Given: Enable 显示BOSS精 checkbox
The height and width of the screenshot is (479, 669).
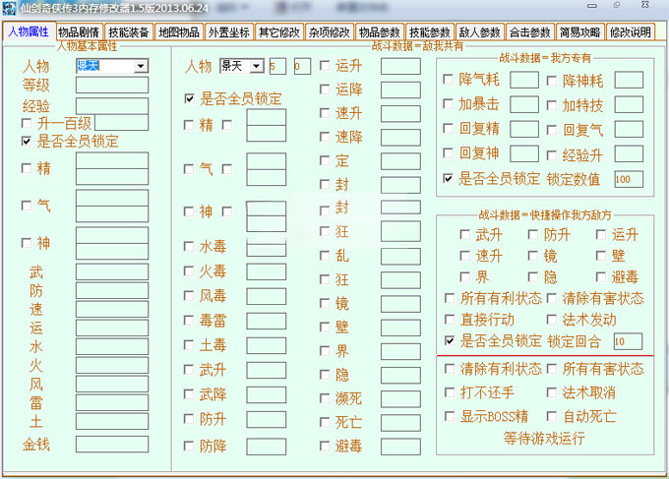Looking at the screenshot, I should pos(450,416).
